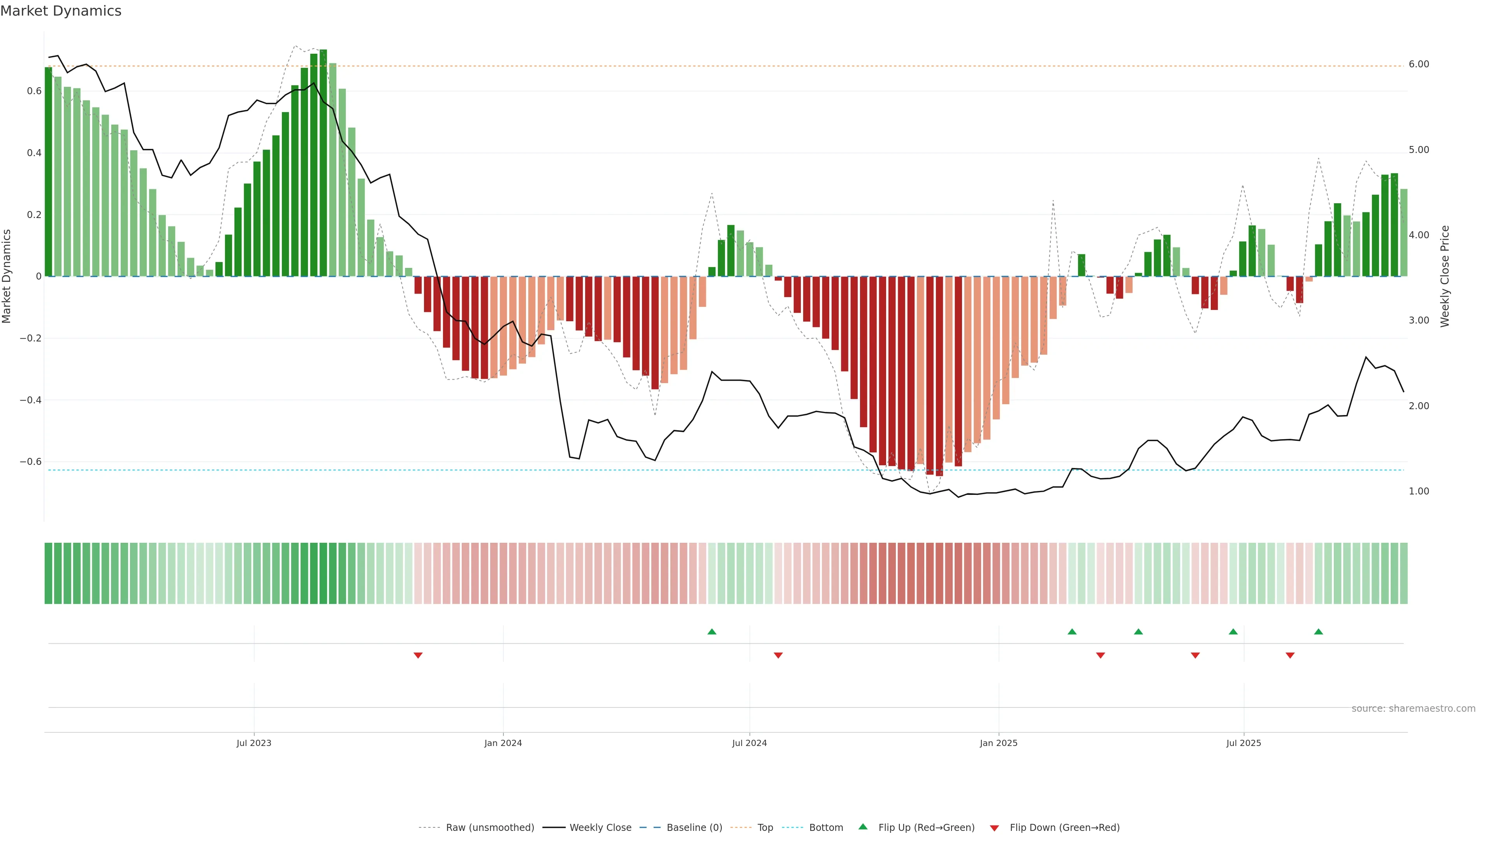Click the first green flip-up triangle marker near Jul 2024

click(x=712, y=632)
